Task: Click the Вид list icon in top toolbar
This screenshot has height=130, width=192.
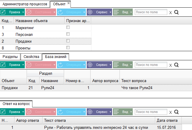Action: tap(116, 12)
